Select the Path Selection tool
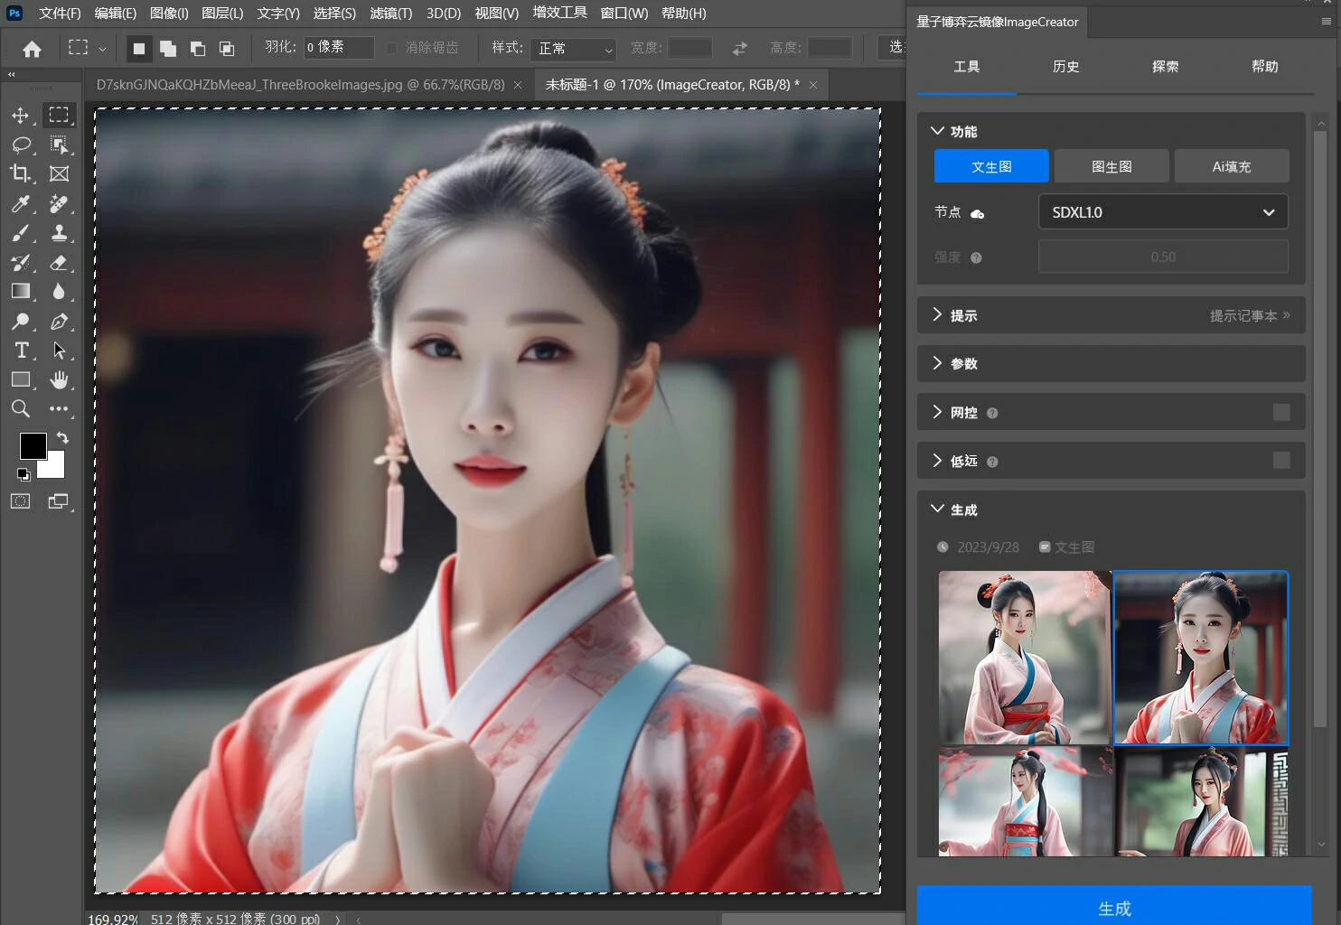This screenshot has width=1341, height=925. point(60,350)
